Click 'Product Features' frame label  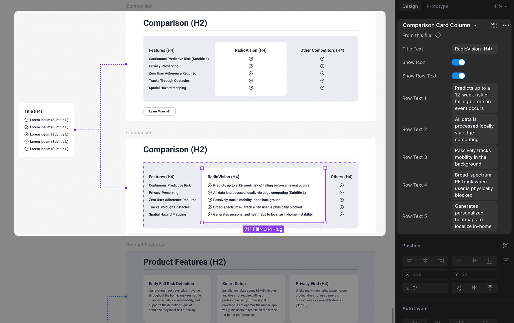(145, 245)
